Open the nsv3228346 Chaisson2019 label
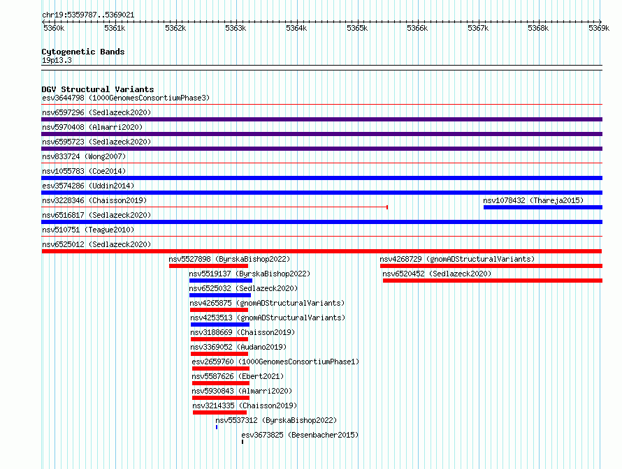Screen dimensions: 622x469 (x=94, y=200)
